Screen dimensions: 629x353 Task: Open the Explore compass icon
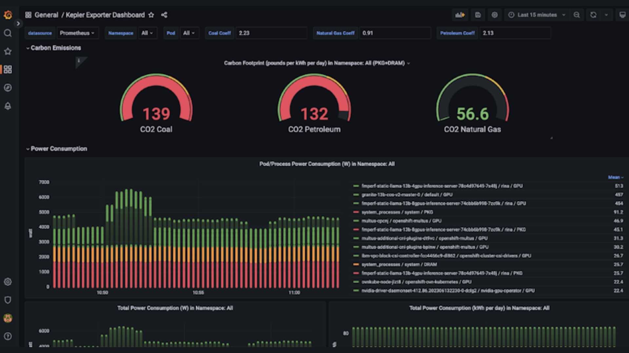click(8, 88)
